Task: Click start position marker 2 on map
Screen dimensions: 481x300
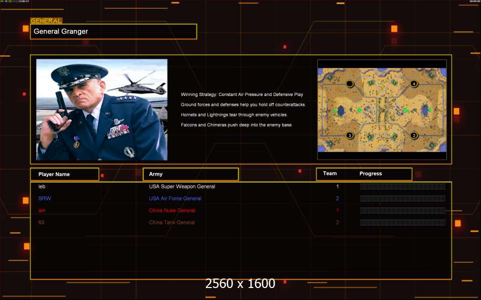Action: 414,135
